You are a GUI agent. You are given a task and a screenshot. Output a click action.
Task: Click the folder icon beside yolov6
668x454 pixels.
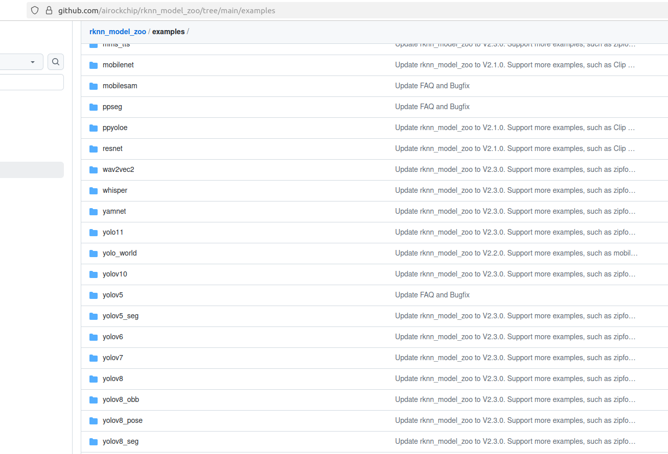click(x=94, y=337)
